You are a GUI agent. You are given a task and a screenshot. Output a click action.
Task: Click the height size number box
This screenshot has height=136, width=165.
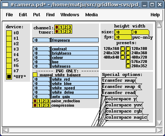click(123, 32)
